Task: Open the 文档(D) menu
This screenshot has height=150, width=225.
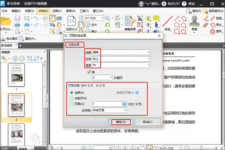Action: 43,11
